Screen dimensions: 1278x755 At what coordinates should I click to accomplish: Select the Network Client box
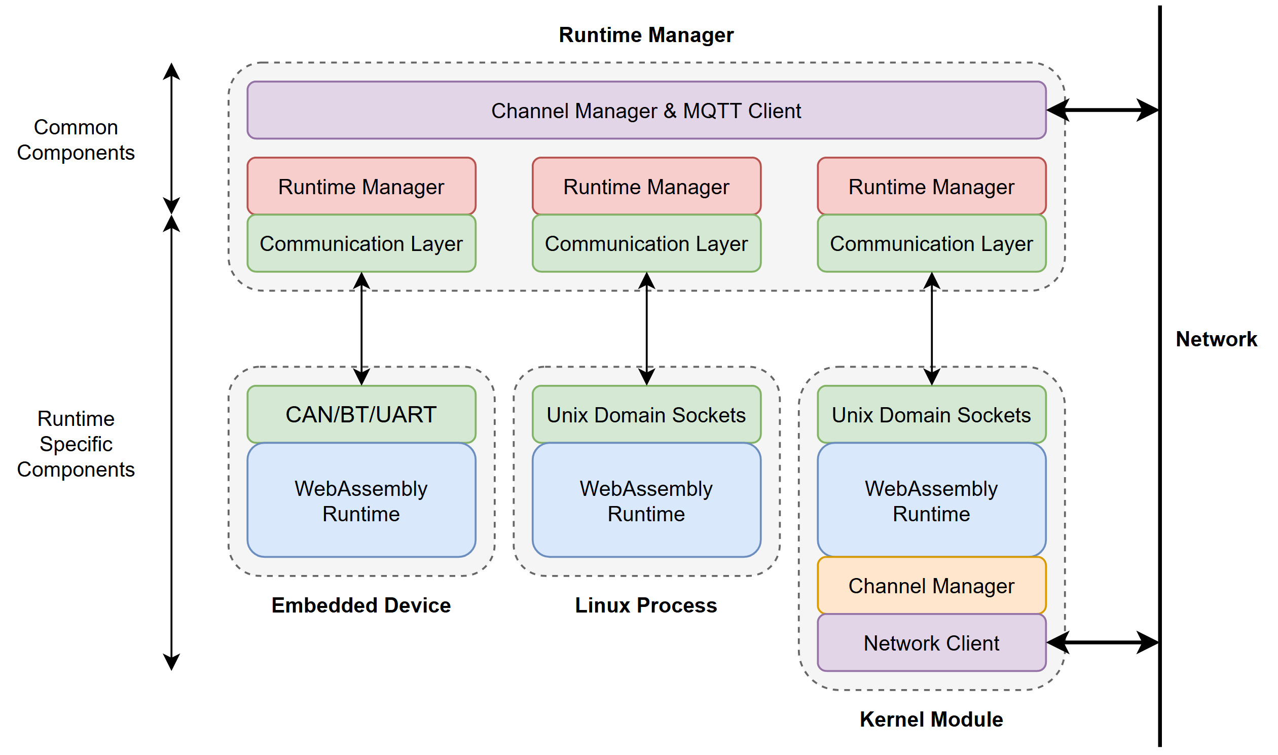coord(931,642)
